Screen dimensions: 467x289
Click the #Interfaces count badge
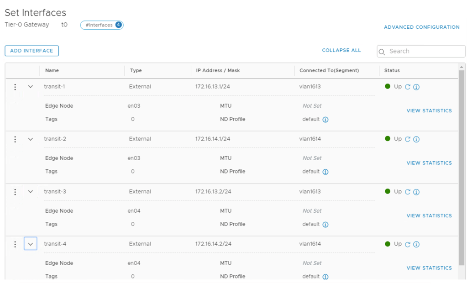101,25
